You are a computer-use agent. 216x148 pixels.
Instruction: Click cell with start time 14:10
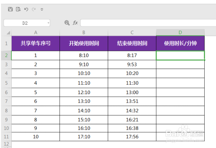84,110
